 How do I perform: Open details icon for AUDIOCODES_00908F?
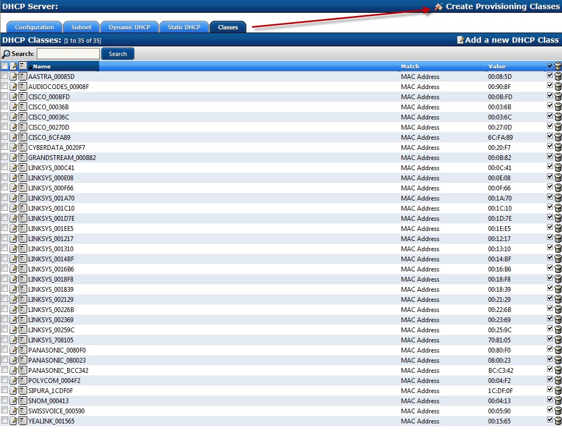(23, 86)
